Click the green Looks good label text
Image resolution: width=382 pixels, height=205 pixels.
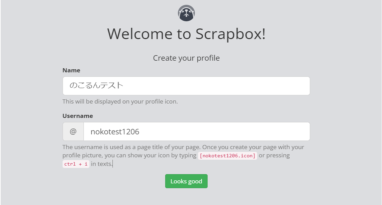(186, 181)
